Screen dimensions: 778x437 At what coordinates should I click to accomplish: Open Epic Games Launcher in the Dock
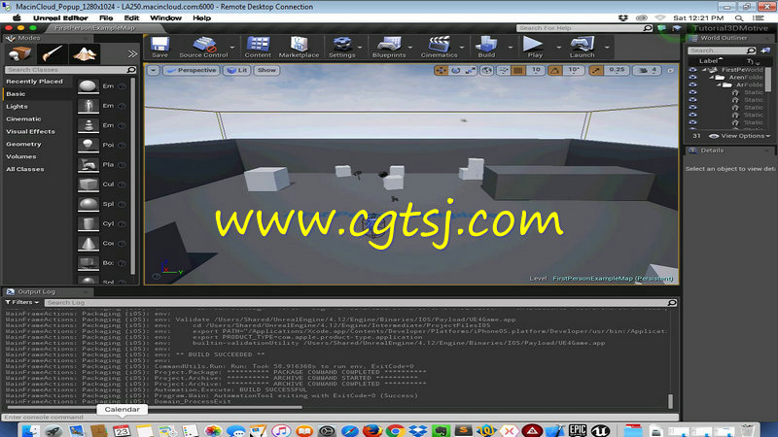(x=577, y=430)
